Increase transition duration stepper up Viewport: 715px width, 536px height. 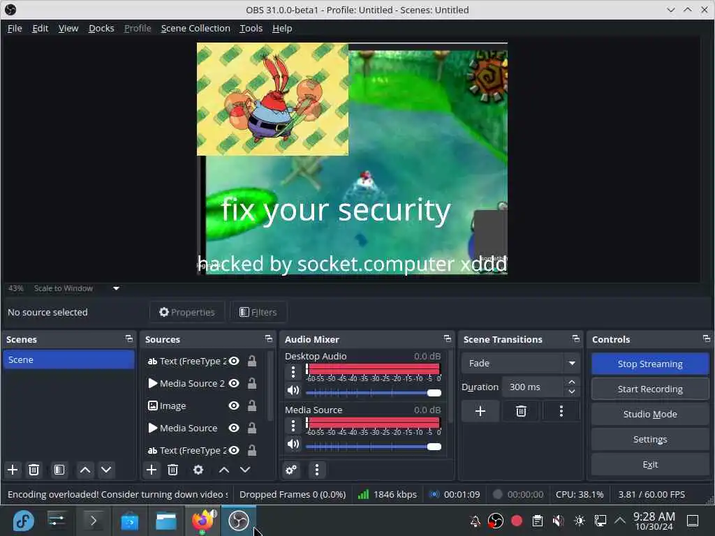[572, 382]
